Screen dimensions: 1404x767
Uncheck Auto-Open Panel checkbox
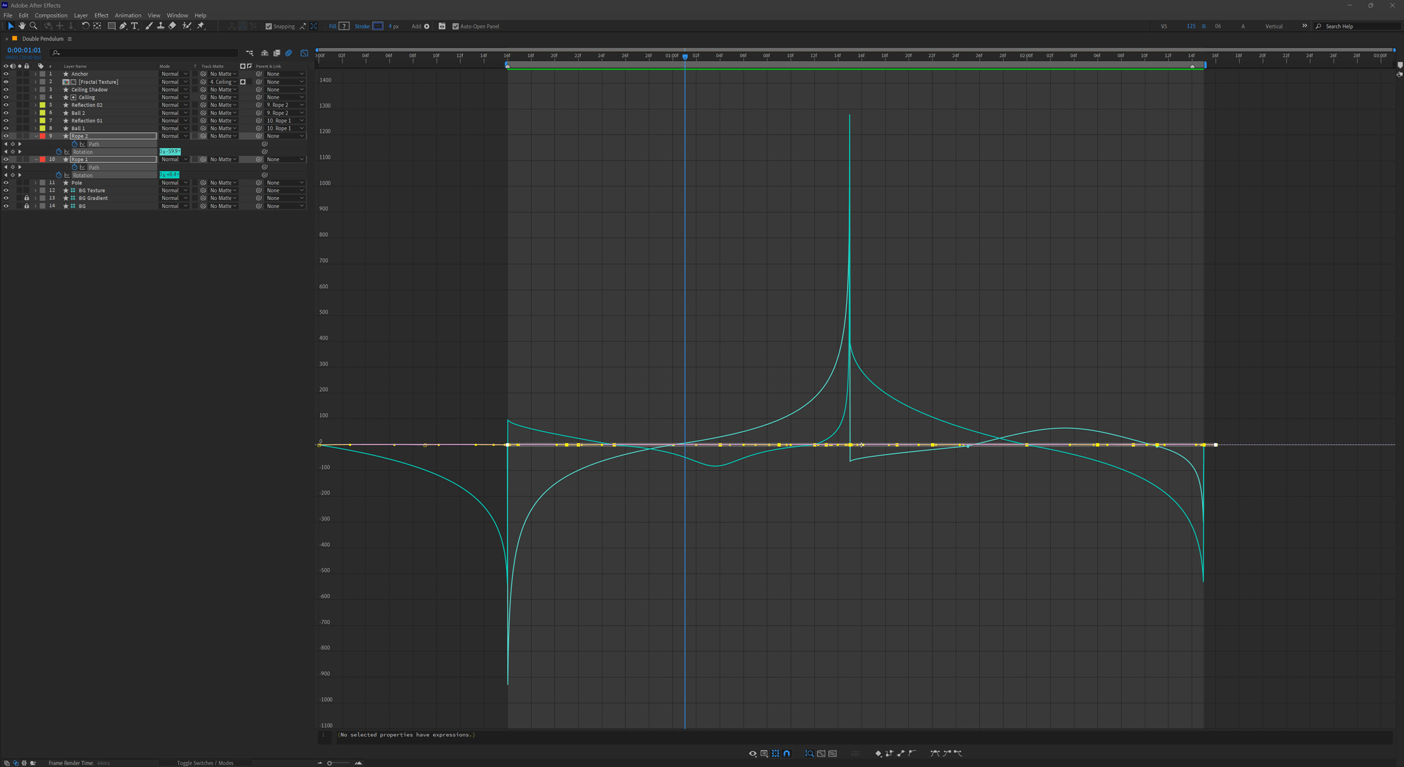click(455, 26)
